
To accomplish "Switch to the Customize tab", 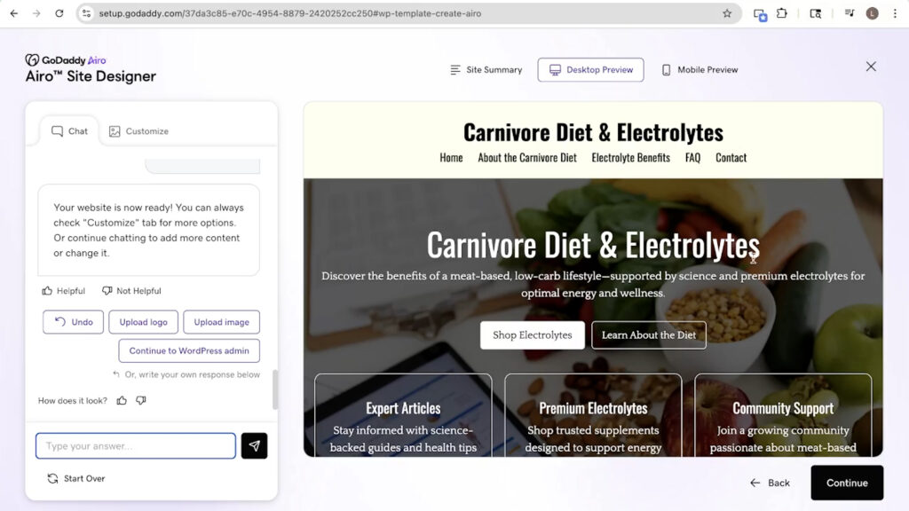I will click(138, 131).
